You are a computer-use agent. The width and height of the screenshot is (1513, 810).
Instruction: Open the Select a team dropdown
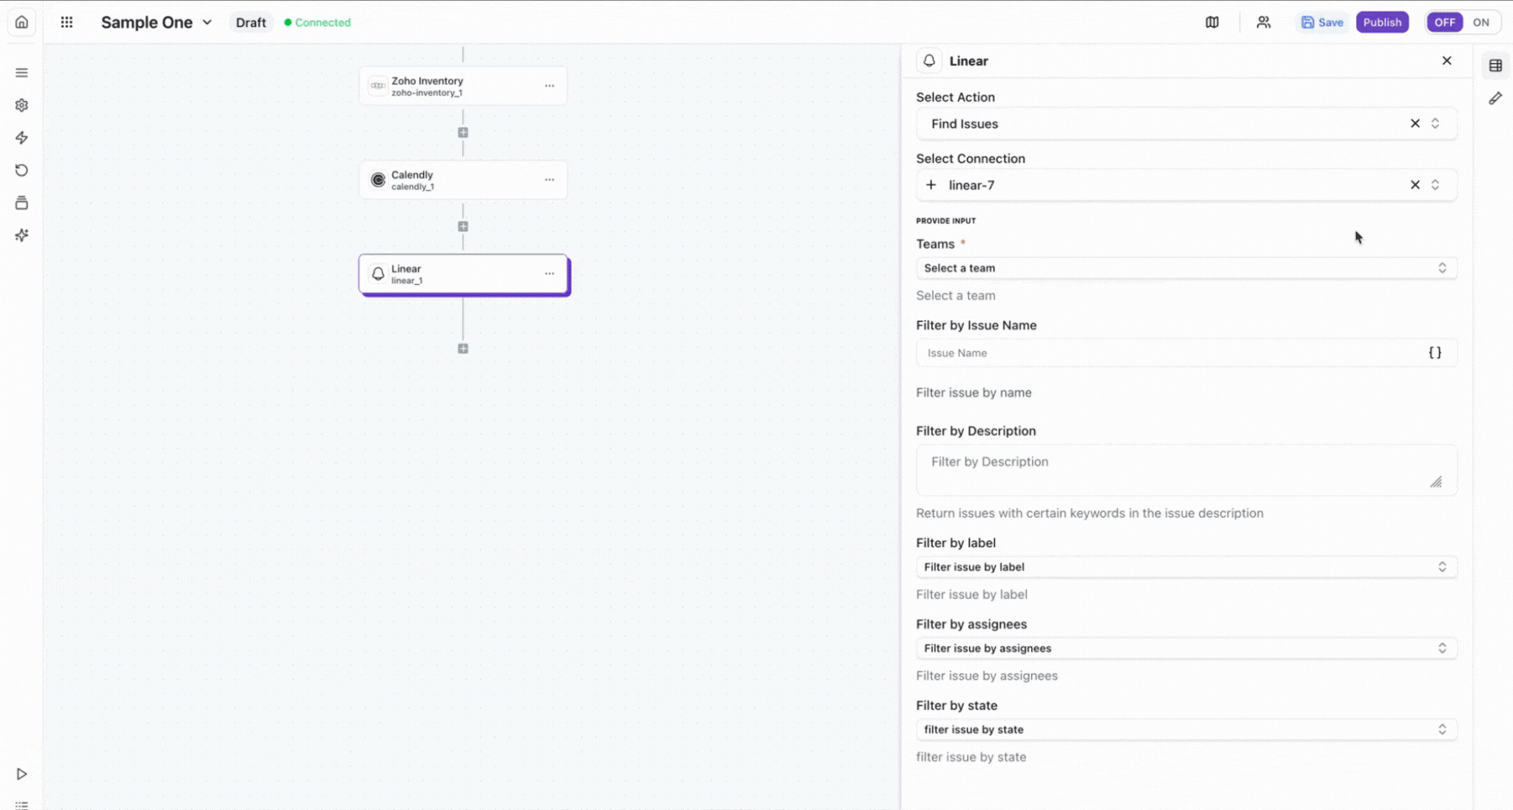(x=1185, y=268)
